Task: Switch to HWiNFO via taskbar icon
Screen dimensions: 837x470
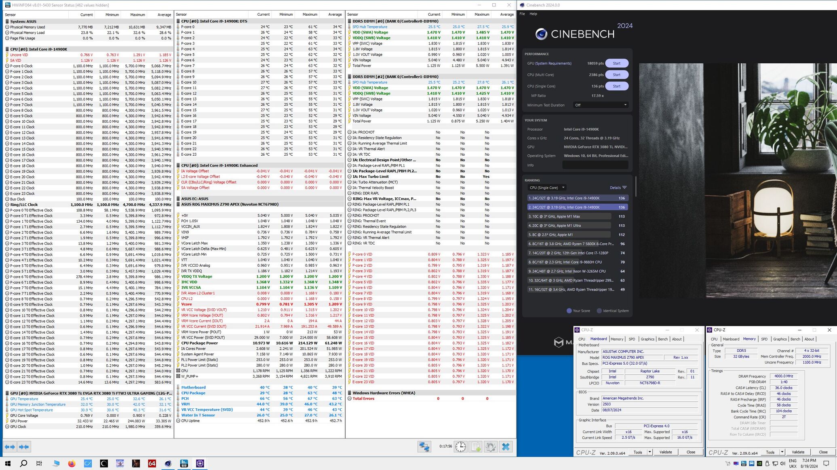Action: pos(184,463)
